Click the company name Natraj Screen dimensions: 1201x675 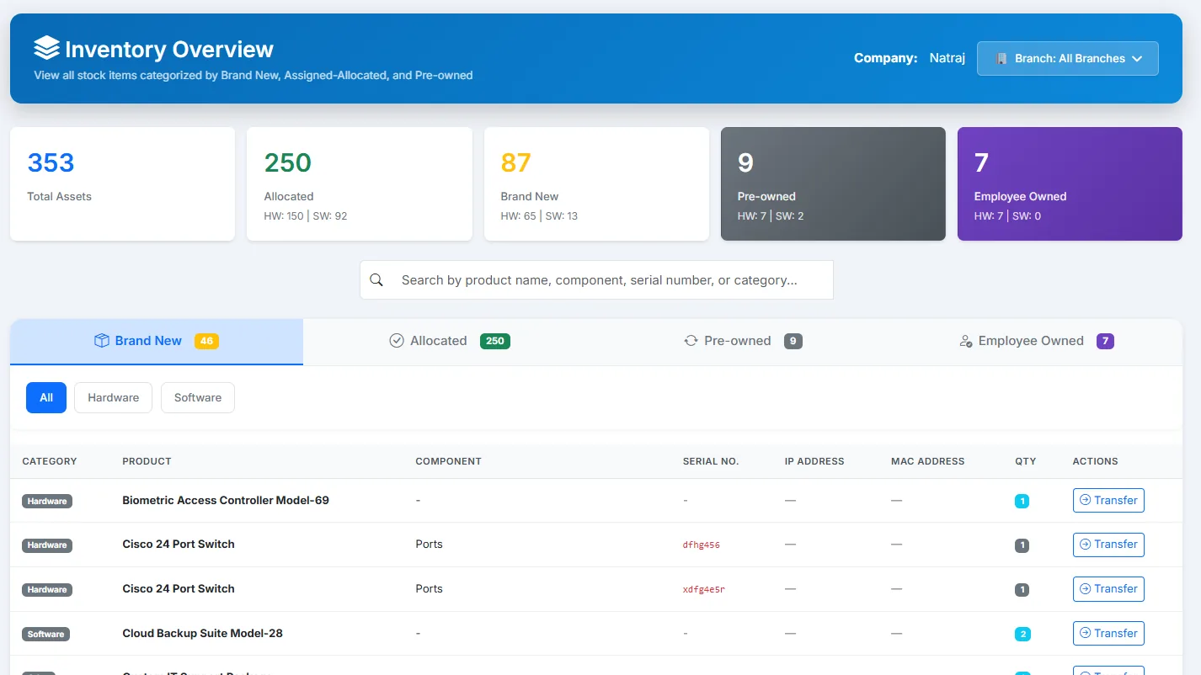(x=947, y=58)
